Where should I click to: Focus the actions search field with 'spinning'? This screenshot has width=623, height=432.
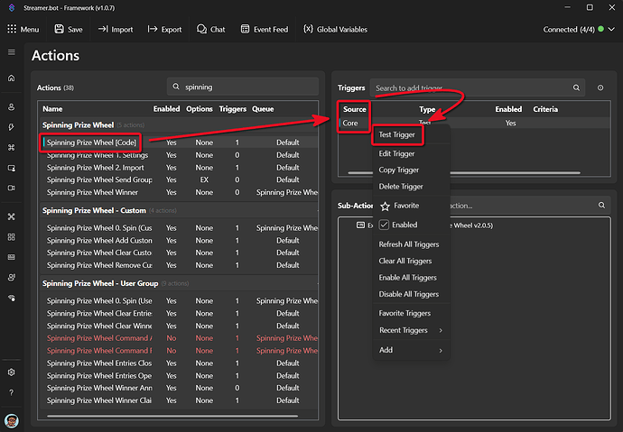pyautogui.click(x=243, y=87)
